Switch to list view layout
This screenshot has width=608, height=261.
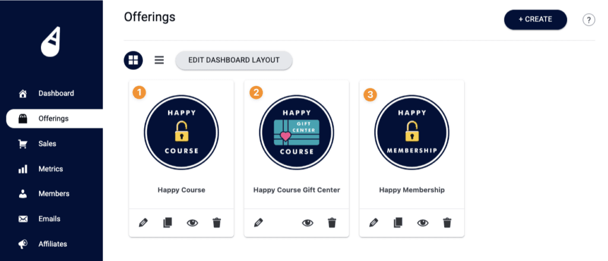(x=159, y=60)
